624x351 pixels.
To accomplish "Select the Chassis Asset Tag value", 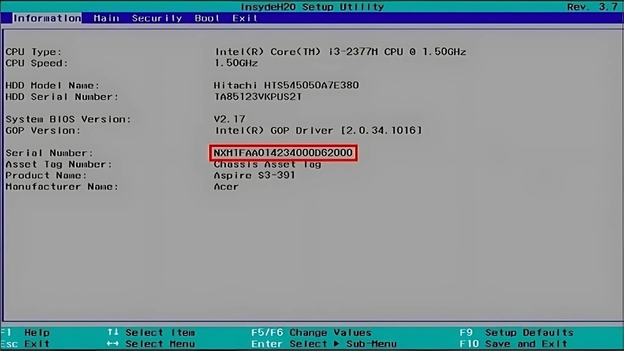I will pyautogui.click(x=268, y=164).
